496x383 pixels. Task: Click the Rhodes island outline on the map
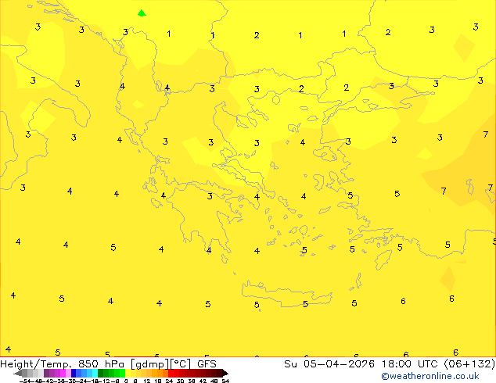point(383,260)
